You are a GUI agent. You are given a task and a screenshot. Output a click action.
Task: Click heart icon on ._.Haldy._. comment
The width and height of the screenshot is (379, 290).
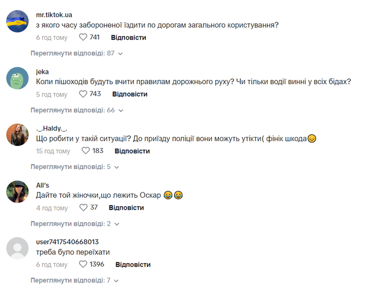click(86, 151)
